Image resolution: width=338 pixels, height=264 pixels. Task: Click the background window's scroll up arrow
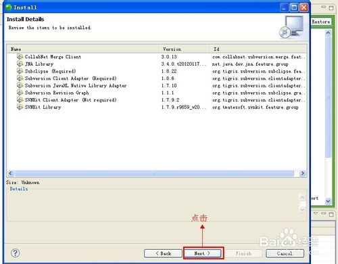coord(328,33)
